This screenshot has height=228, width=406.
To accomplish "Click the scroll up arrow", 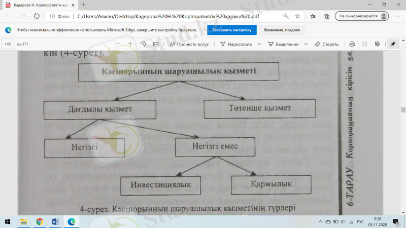I will point(403,41).
